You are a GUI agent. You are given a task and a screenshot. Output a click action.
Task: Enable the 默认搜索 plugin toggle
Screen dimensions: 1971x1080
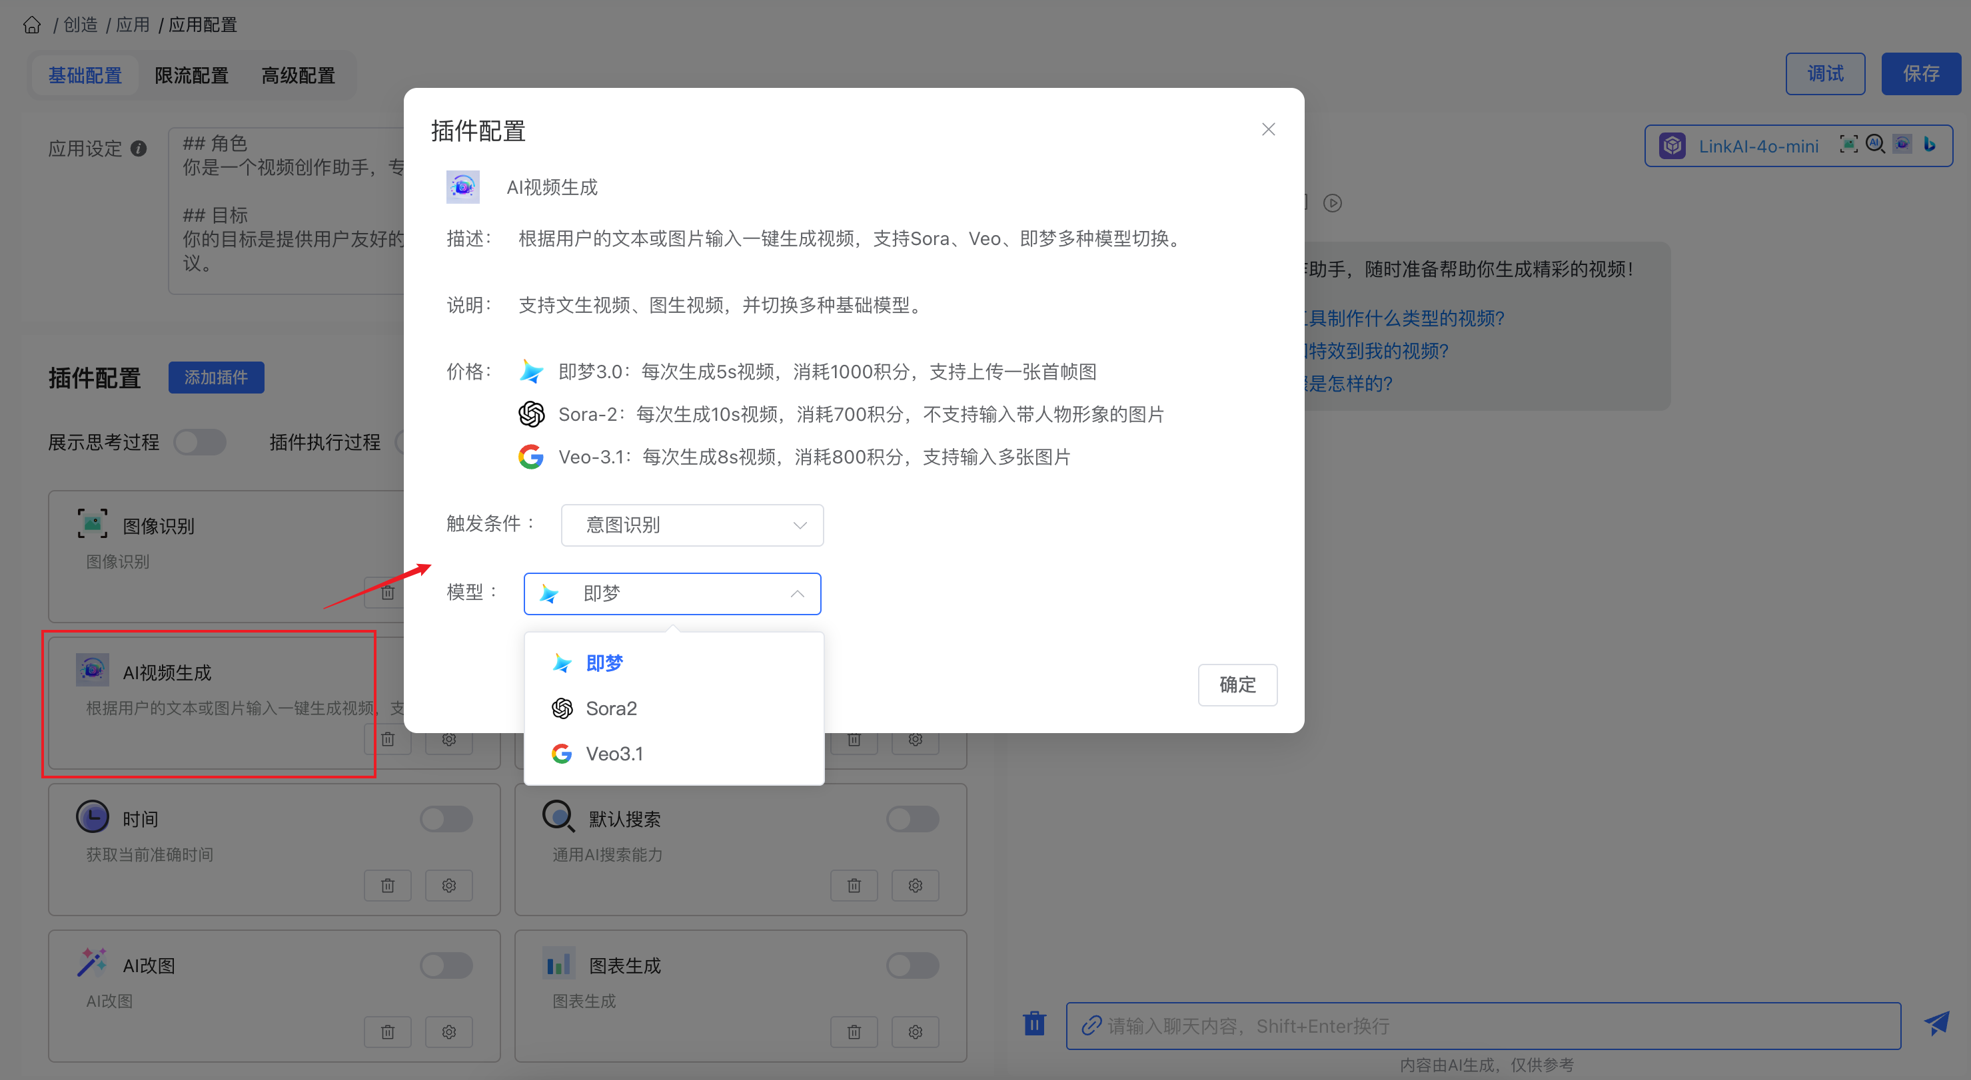coord(912,818)
